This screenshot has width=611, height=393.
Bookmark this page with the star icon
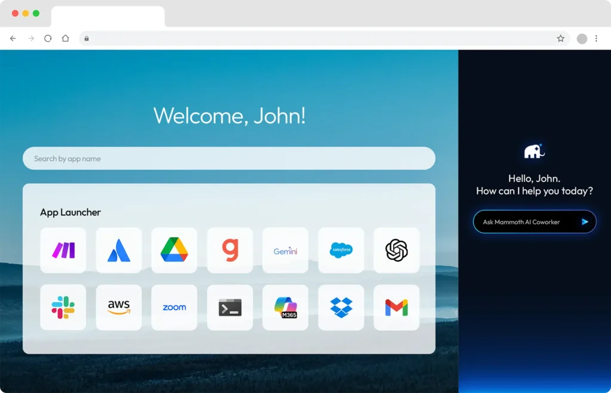pyautogui.click(x=560, y=39)
